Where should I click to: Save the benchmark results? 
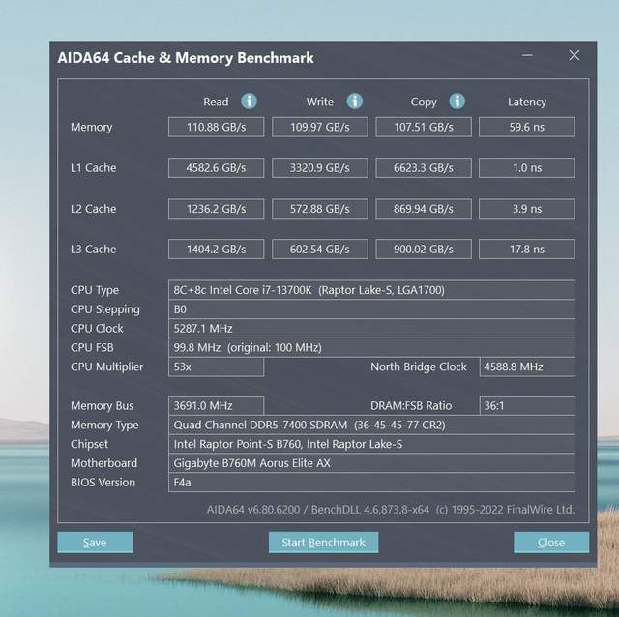pos(95,543)
